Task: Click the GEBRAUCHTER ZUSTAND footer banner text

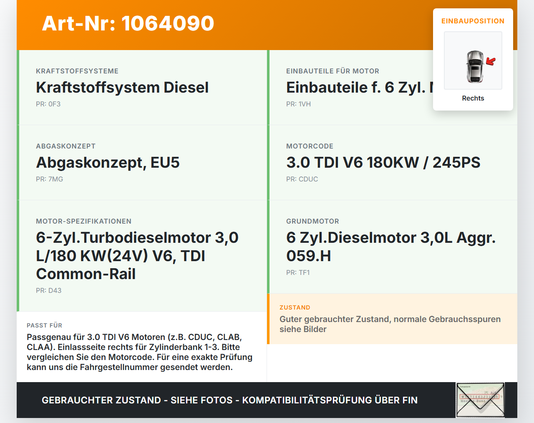Action: coord(229,400)
